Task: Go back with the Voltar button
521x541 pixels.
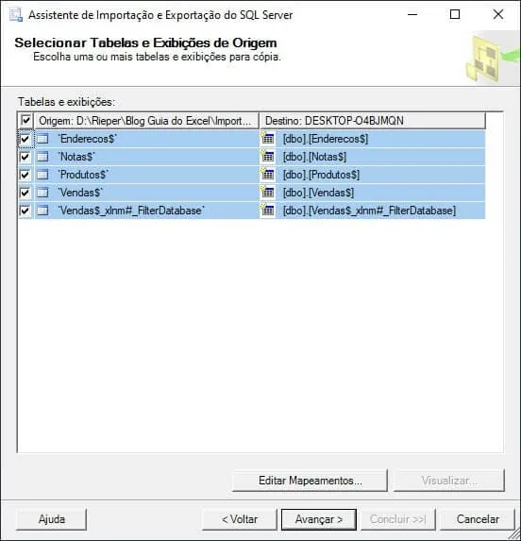Action: (x=240, y=519)
